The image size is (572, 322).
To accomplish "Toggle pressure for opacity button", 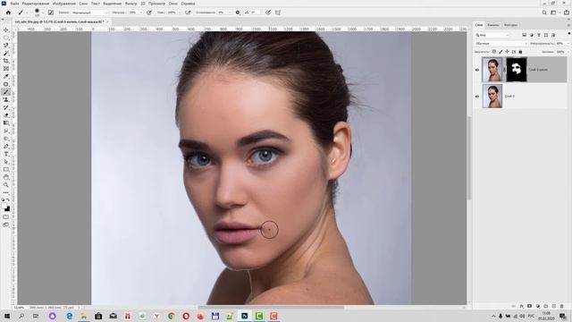I will tap(149, 13).
